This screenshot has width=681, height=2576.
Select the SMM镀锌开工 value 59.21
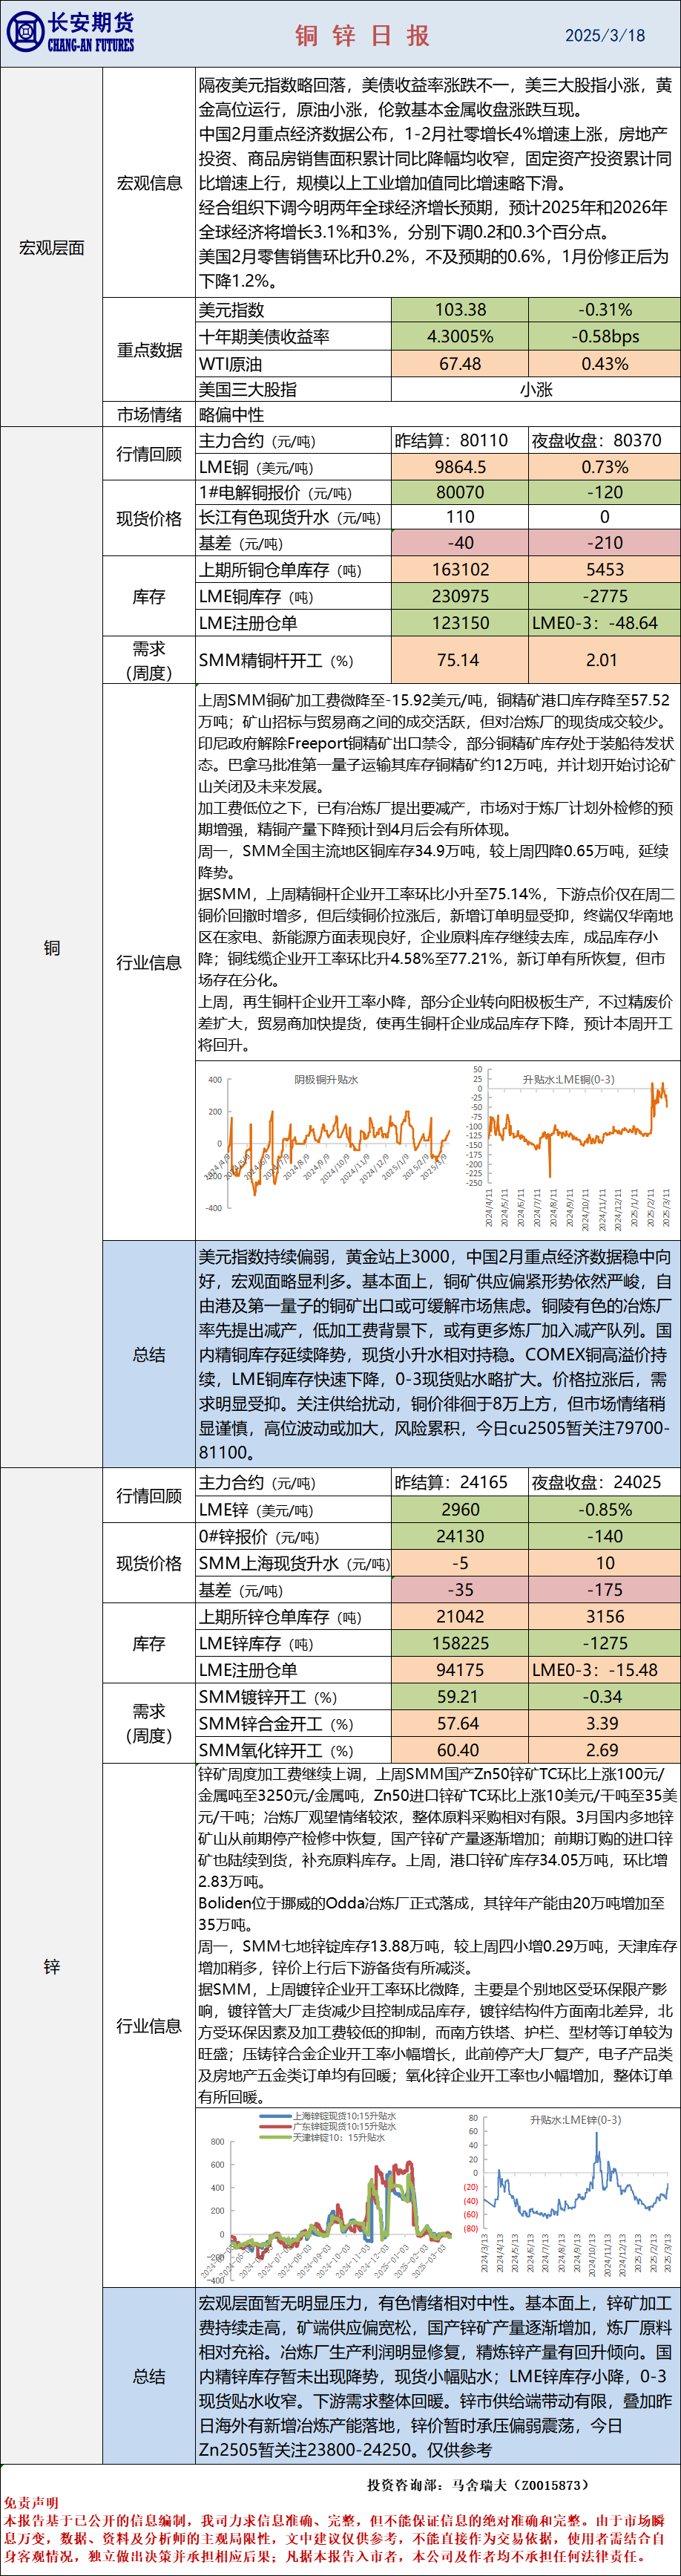point(459,1697)
